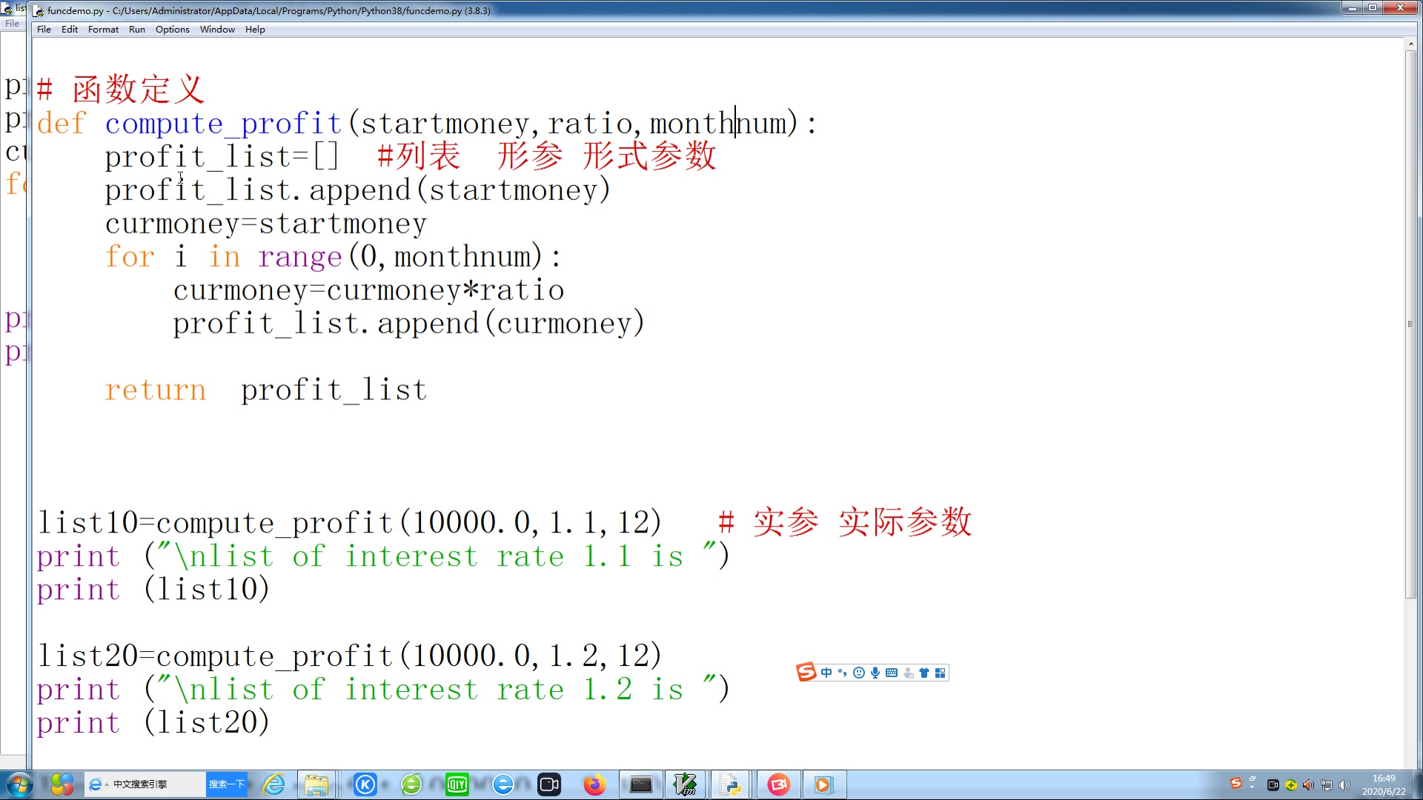The height and width of the screenshot is (800, 1423).
Task: Activate Sogou voice input microphone
Action: point(875,673)
